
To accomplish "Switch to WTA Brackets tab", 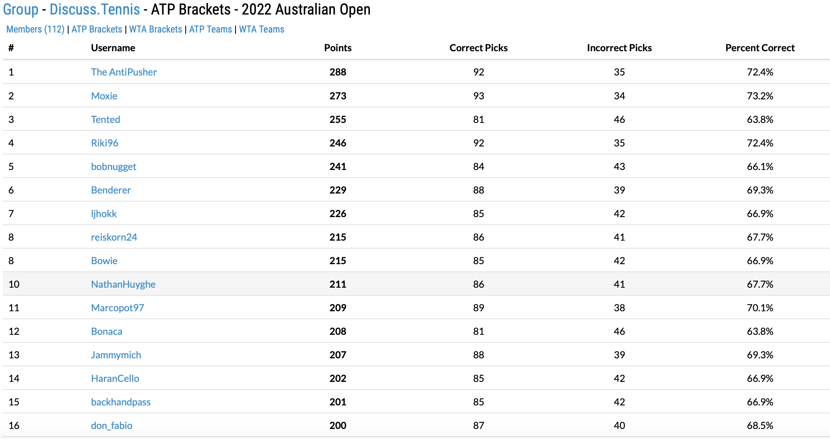I will coord(155,29).
